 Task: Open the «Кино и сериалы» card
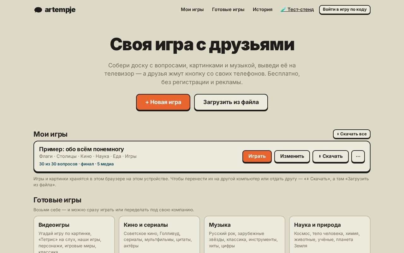(159, 234)
